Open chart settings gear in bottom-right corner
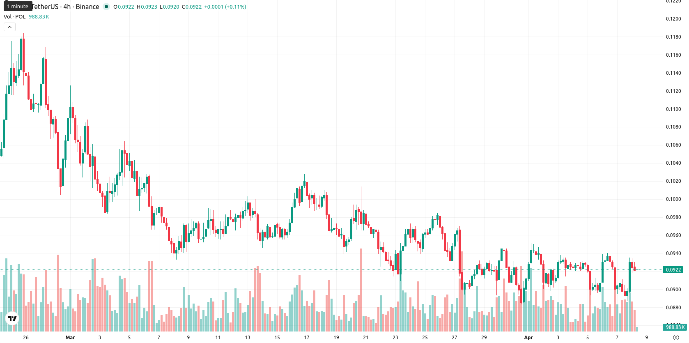The width and height of the screenshot is (689, 343). coord(676,338)
